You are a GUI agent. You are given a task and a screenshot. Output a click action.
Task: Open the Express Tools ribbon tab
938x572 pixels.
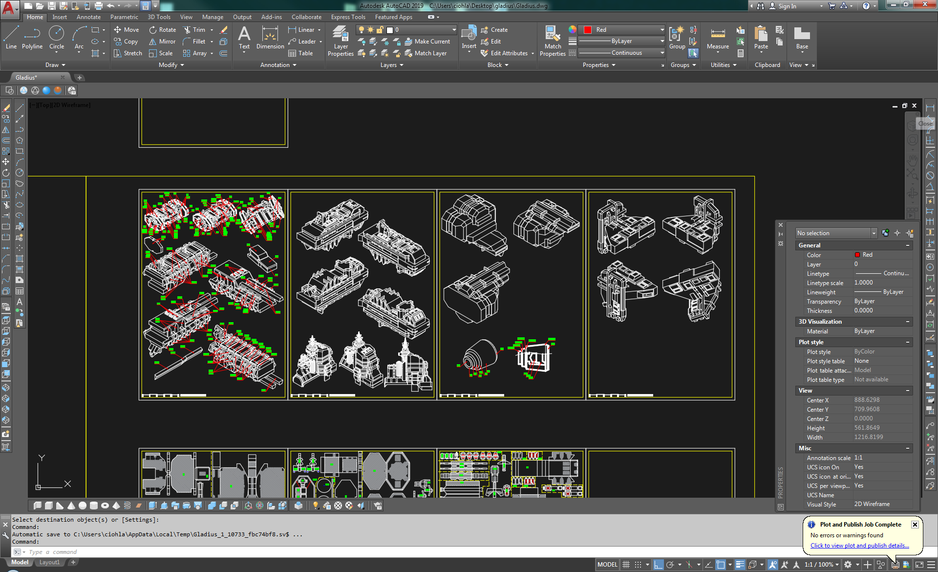pos(348,17)
